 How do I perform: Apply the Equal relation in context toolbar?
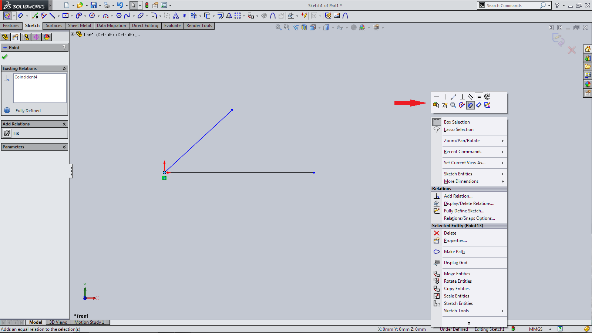coord(479,97)
